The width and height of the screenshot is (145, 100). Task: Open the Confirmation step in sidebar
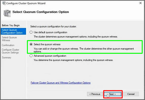tap(8, 45)
